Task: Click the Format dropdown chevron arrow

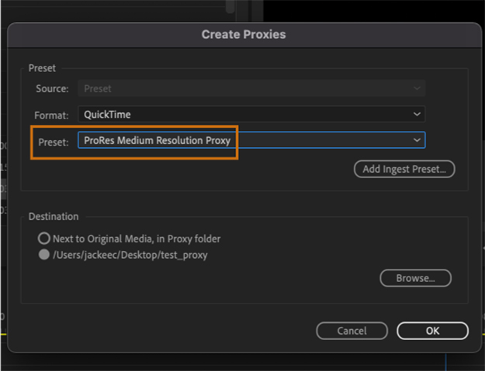Action: 417,115
